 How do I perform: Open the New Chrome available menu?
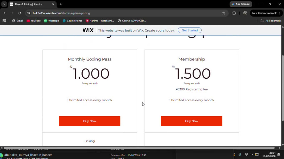point(266,13)
